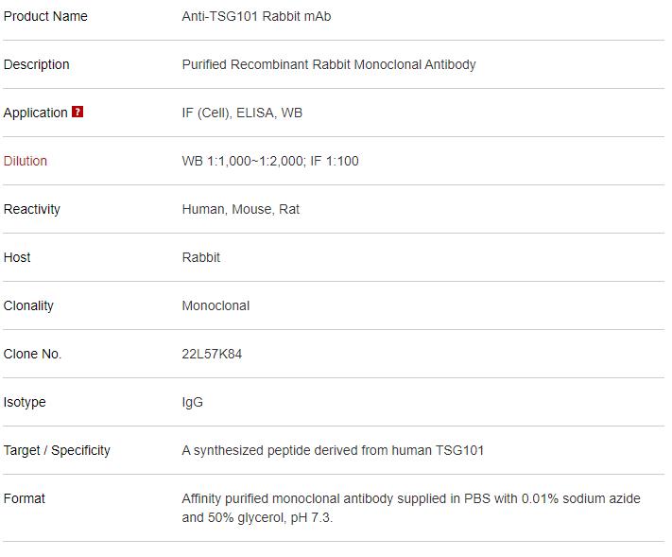The height and width of the screenshot is (557, 672).
Task: Select the Anti-TSG101 Rabbit mAb product name
Action: coord(256,16)
